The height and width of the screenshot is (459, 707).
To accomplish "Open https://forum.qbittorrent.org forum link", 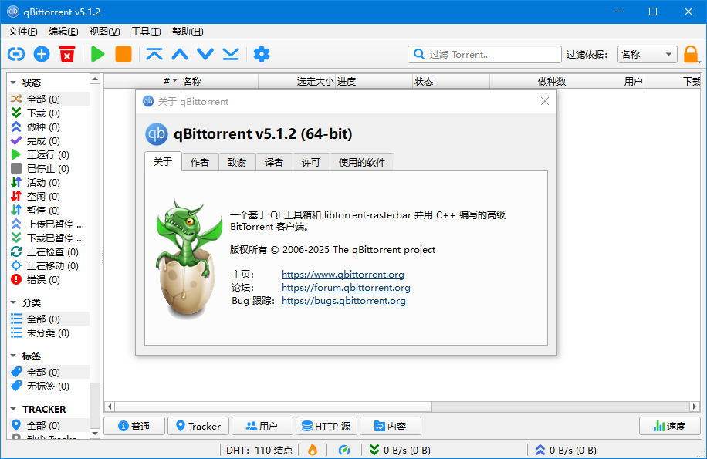I will click(346, 288).
